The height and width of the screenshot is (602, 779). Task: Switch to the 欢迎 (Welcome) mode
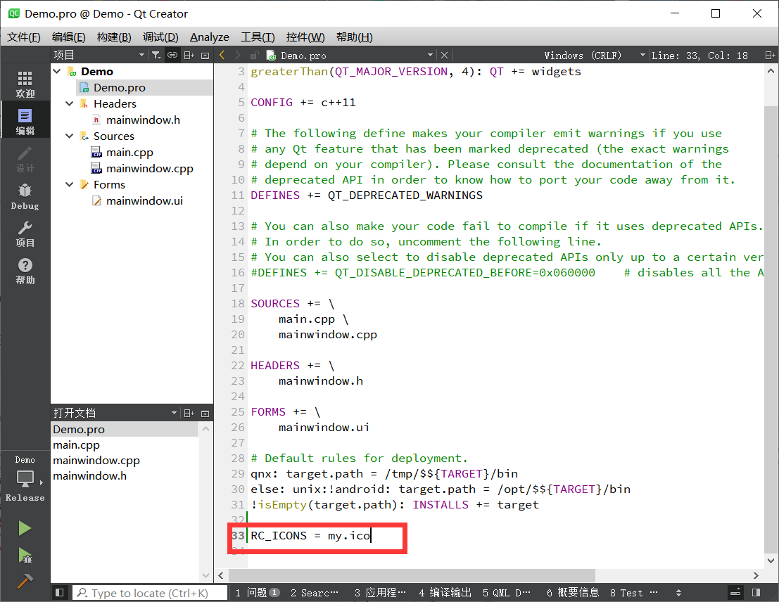25,83
